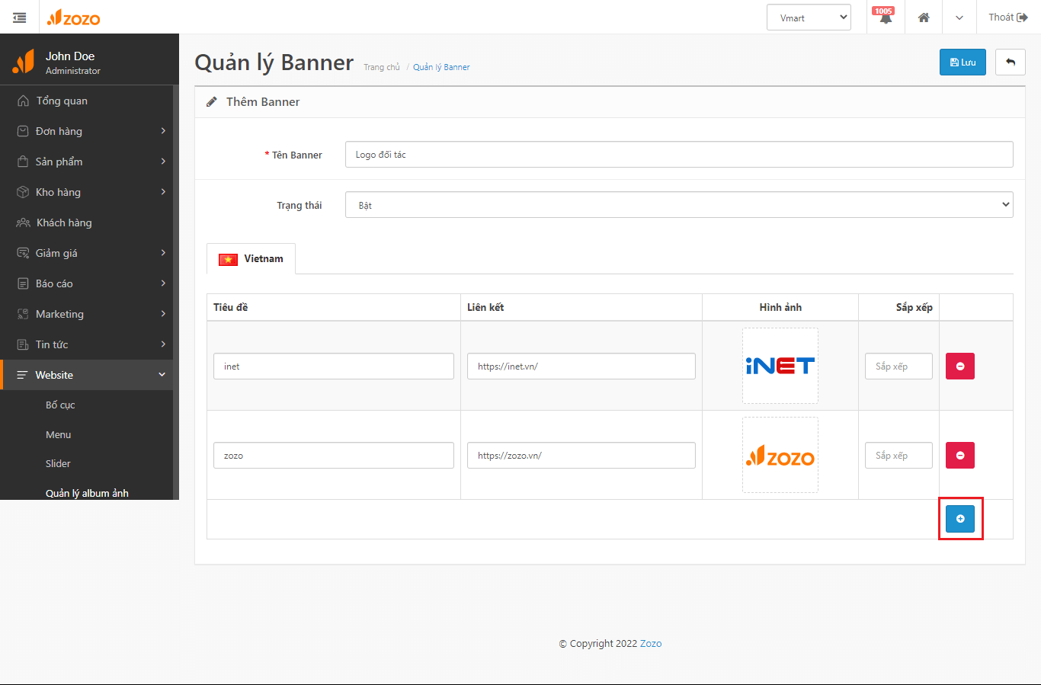
Task: Click Trang chủ breadcrumb link
Action: [x=382, y=67]
